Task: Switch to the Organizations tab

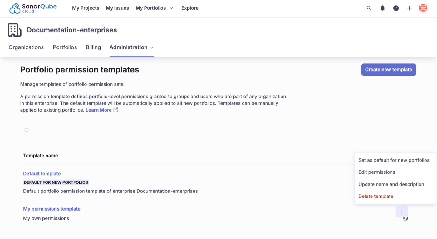Action: point(26,47)
